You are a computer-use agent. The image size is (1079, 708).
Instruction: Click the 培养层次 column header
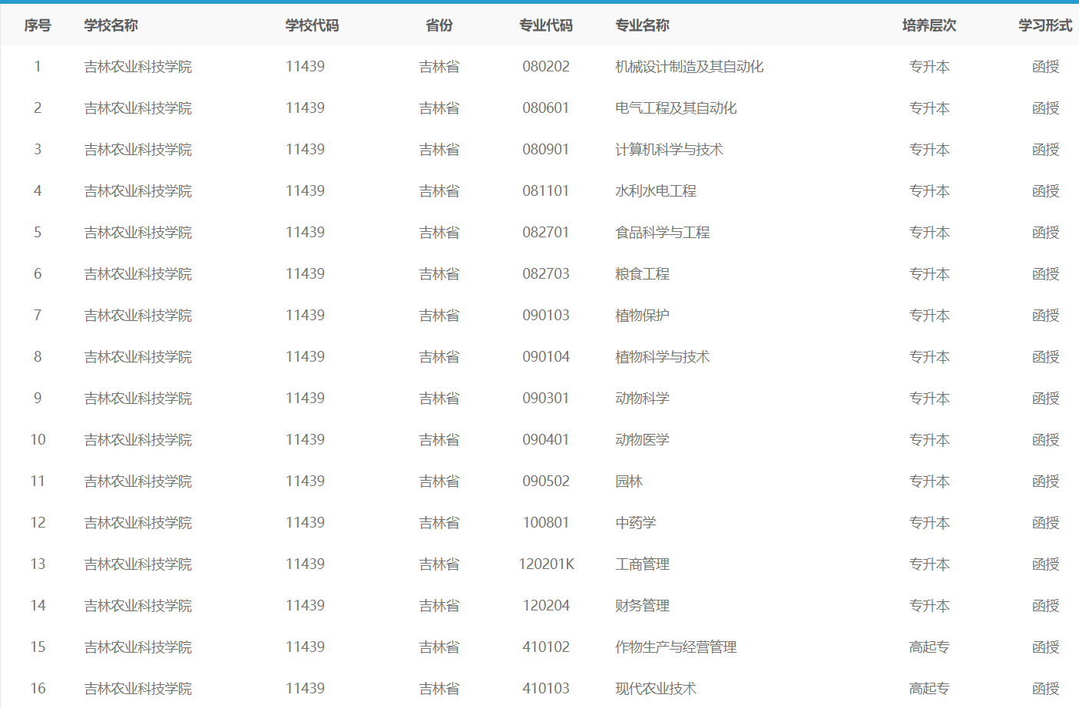[x=929, y=25]
